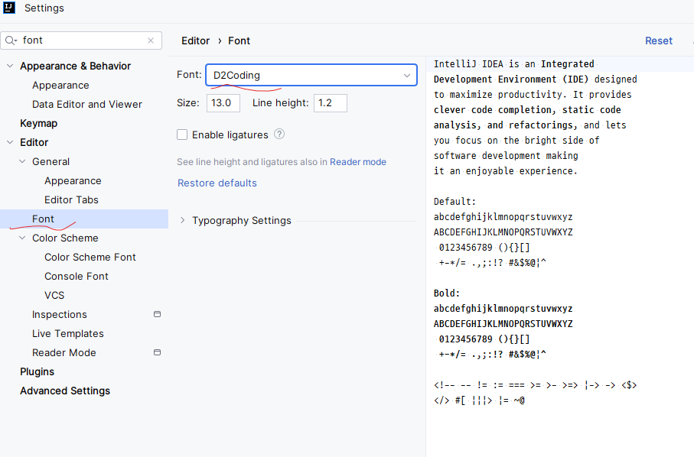Select Appearance under Appearance & Behavior

(60, 85)
